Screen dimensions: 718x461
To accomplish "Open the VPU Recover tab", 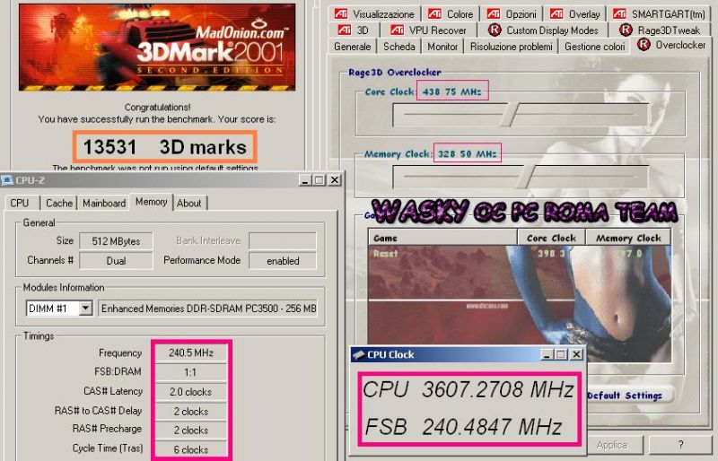I will (x=428, y=30).
